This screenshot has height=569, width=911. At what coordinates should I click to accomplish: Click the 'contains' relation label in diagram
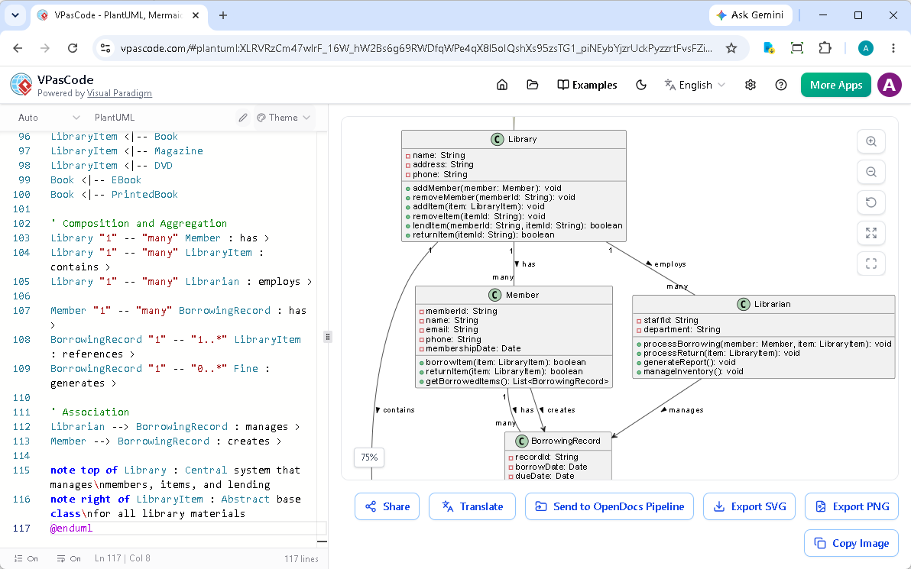point(399,410)
